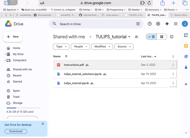This screenshot has height=138, width=190.
Task: Open advanced search options slider icon
Action: click(x=138, y=24)
